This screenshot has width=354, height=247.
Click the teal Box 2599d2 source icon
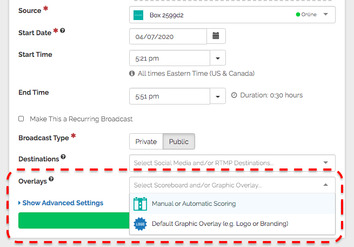138,15
